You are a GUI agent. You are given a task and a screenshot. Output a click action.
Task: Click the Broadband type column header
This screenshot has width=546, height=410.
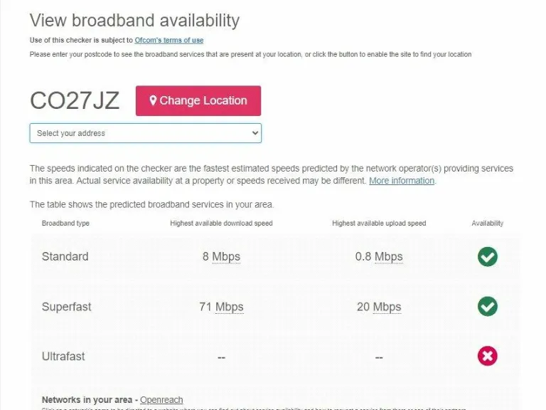click(x=65, y=224)
